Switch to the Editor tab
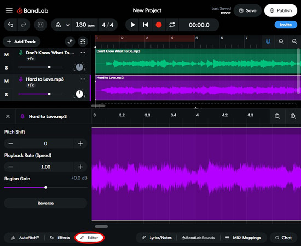The image size is (301, 246). (x=89, y=238)
